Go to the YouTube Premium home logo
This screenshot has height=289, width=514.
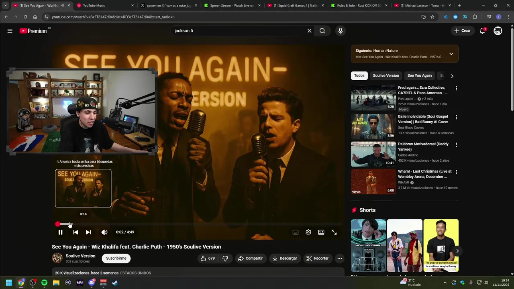tap(33, 31)
